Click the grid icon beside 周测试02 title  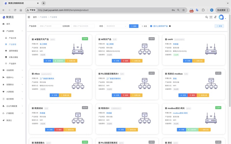33,108
